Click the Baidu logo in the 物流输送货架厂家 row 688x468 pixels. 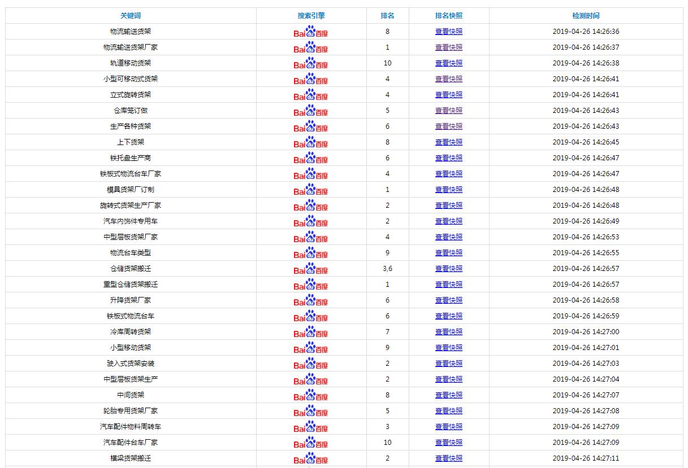click(x=311, y=47)
